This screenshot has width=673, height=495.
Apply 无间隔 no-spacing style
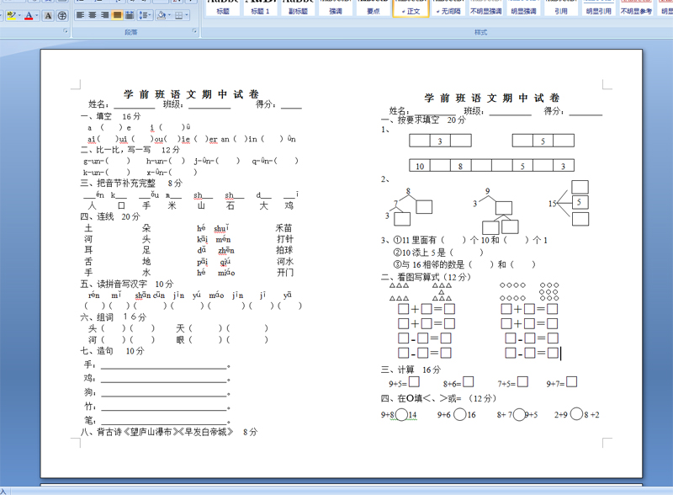448,8
